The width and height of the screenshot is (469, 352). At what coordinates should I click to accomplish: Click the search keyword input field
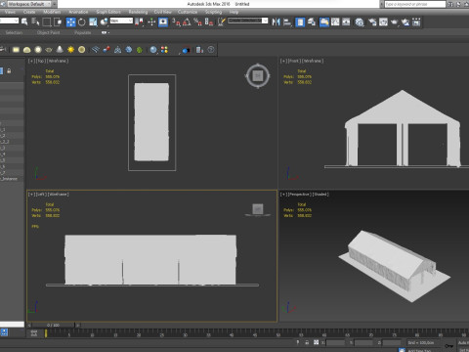click(x=415, y=4)
